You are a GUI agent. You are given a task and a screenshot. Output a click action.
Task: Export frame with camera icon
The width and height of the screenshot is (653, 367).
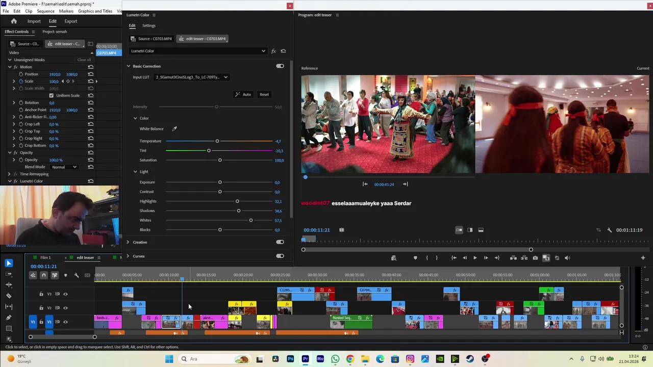tap(535, 258)
